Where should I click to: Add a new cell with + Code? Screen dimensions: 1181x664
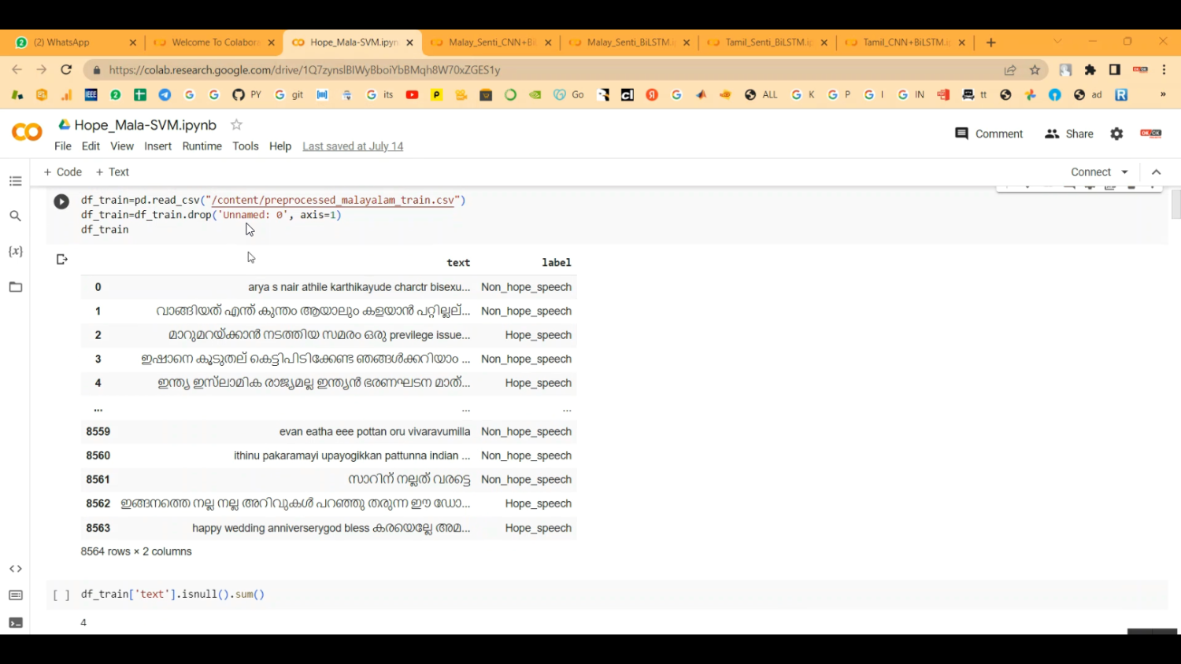[x=62, y=172]
